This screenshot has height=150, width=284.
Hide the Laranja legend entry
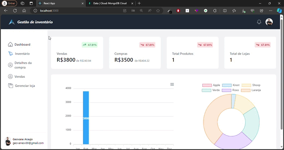click(x=251, y=90)
